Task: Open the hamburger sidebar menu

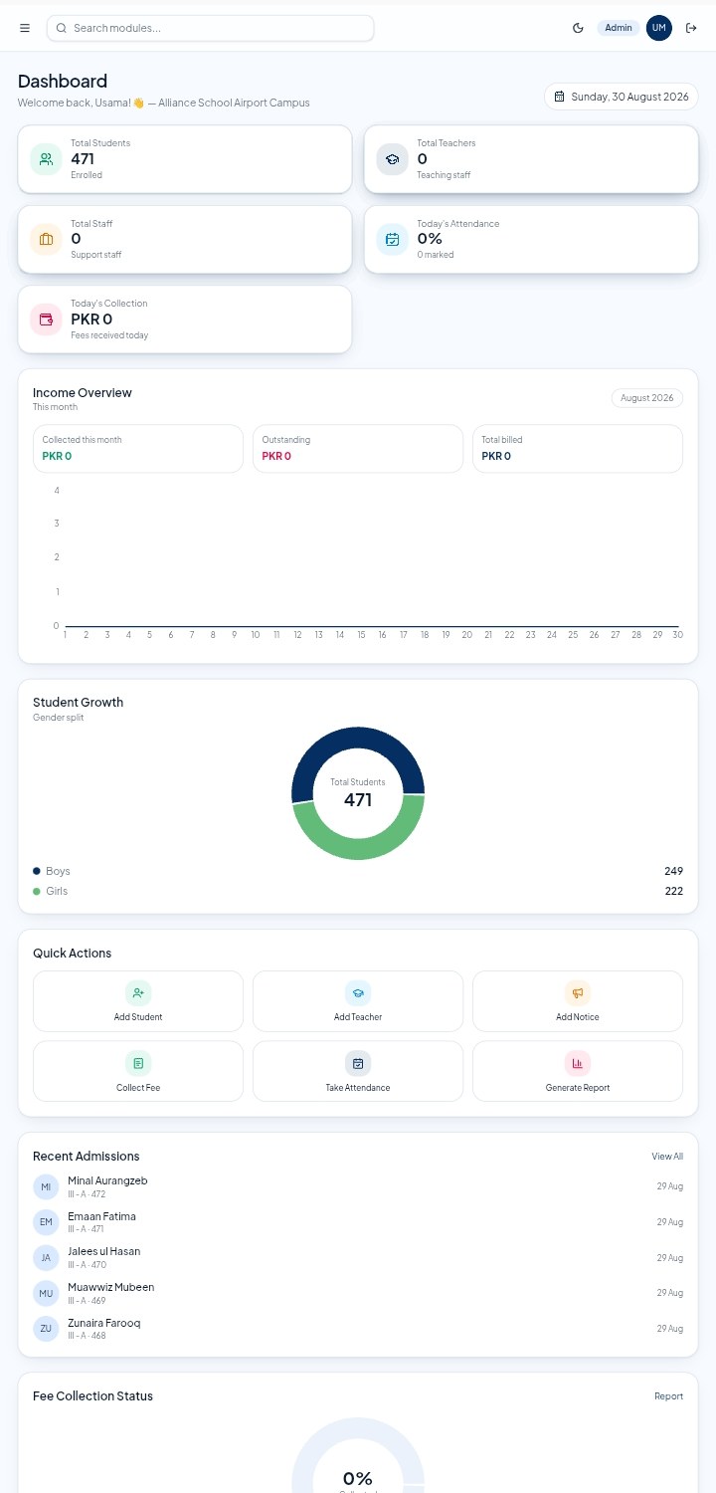Action: tap(25, 28)
